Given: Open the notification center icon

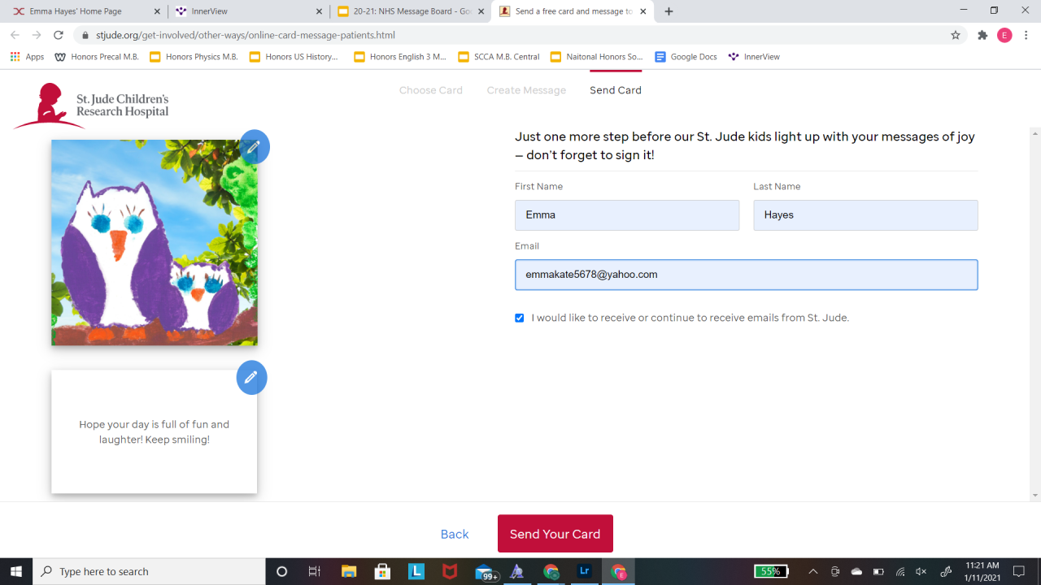Looking at the screenshot, I should [x=1019, y=572].
